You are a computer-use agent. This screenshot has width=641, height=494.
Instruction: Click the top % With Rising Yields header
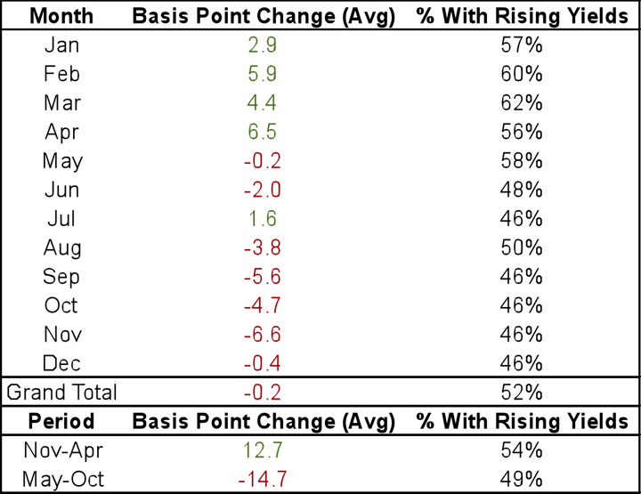(522, 16)
